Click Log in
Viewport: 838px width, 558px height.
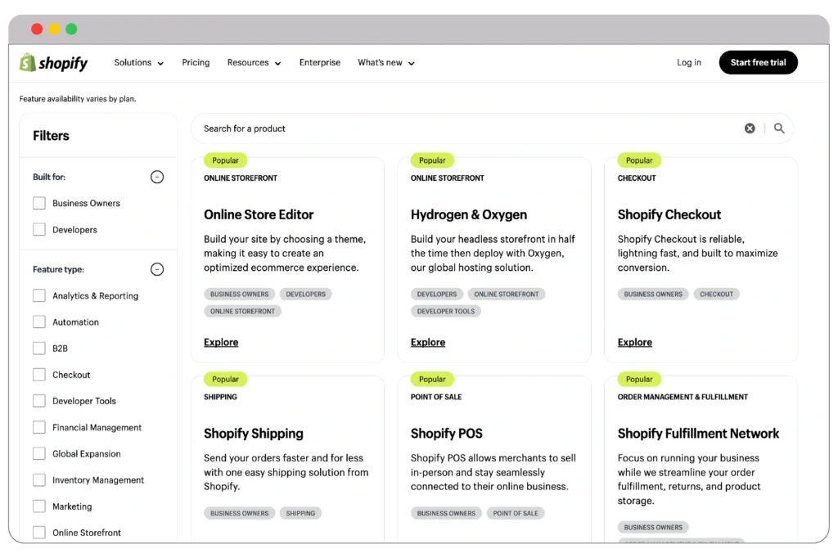pyautogui.click(x=688, y=62)
